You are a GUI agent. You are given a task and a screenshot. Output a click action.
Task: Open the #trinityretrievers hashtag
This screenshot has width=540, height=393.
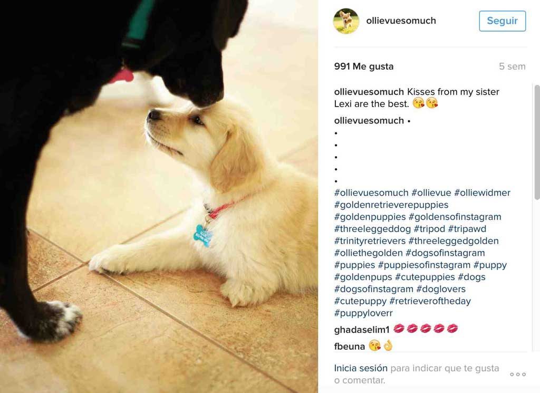click(370, 241)
